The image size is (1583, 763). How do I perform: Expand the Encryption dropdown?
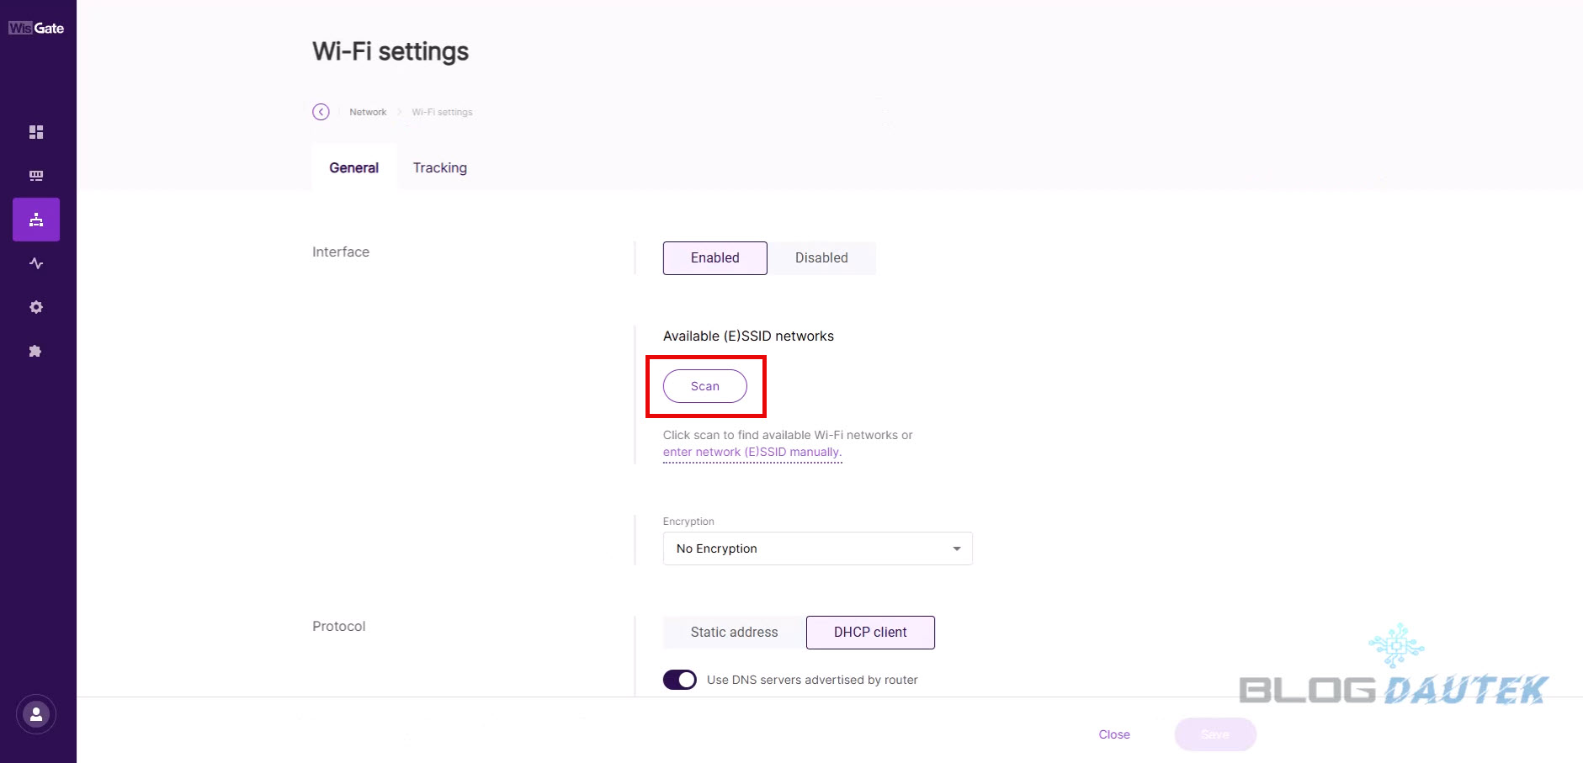coord(817,548)
